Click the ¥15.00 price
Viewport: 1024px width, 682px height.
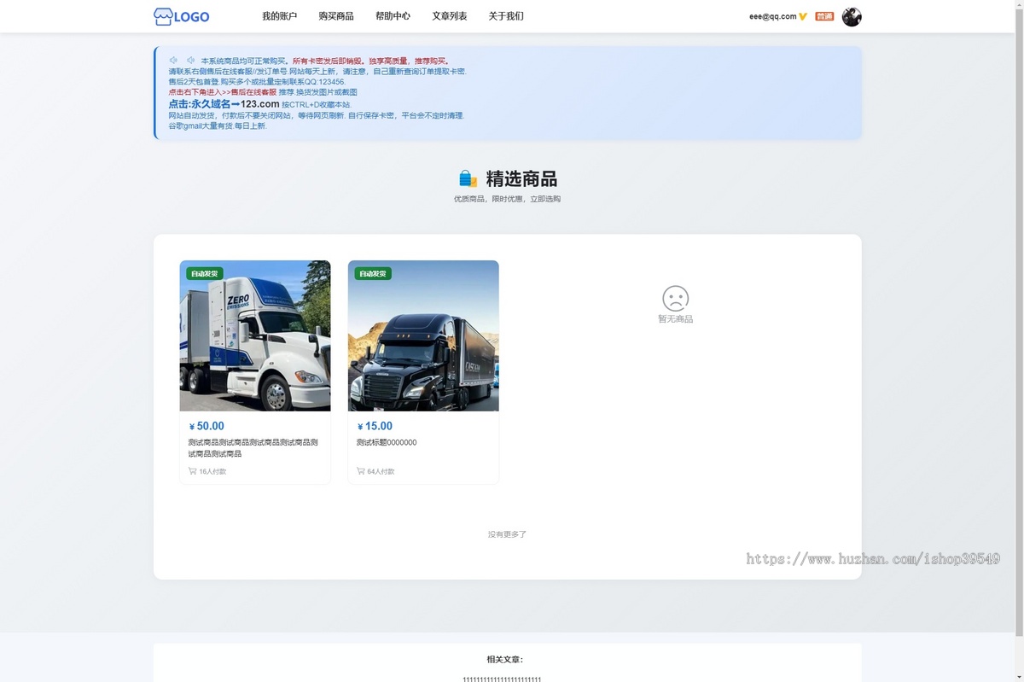click(x=375, y=426)
